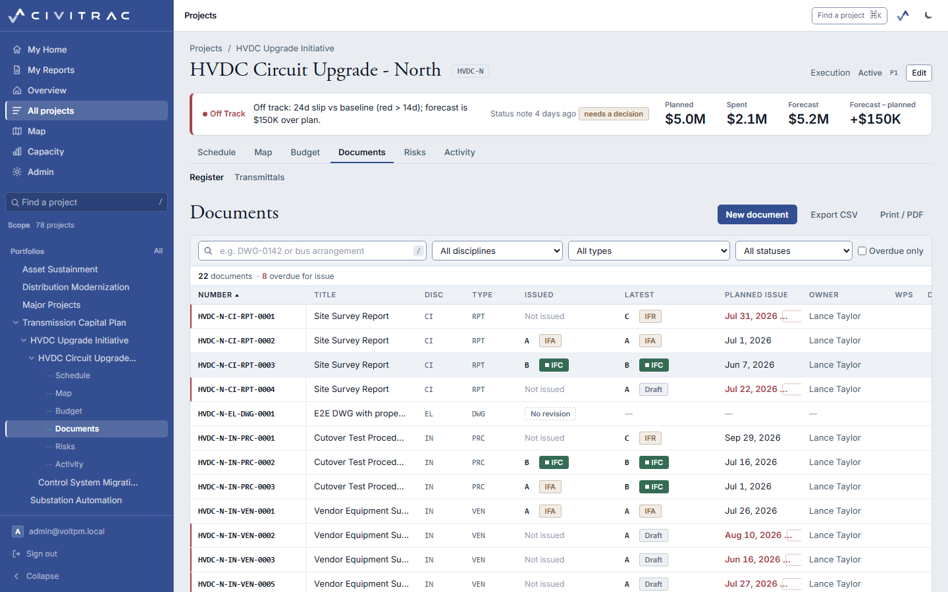The width and height of the screenshot is (948, 592).
Task: Switch to the Risks tab
Action: (x=415, y=152)
